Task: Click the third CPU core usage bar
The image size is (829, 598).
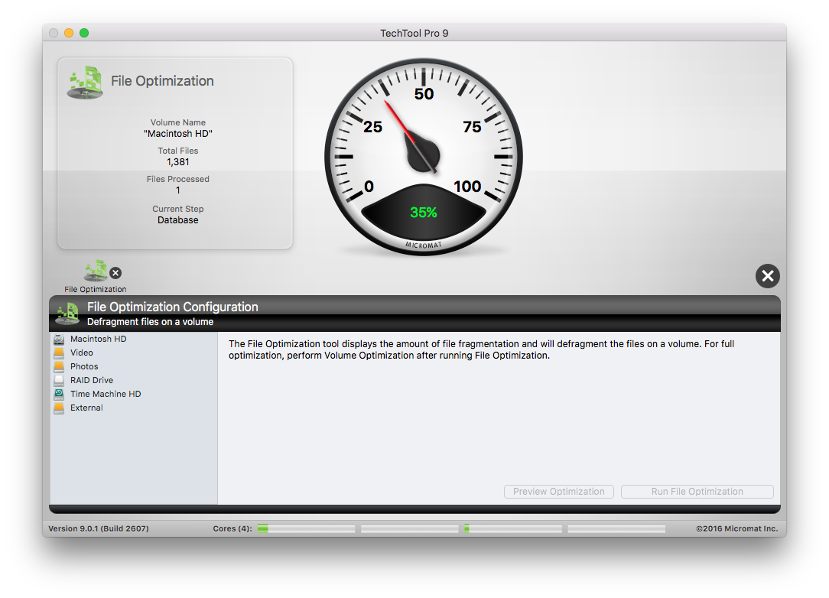Action: 513,528
